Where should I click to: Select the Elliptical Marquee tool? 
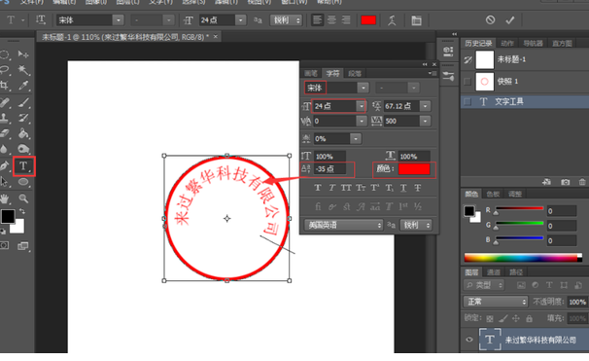pos(5,54)
